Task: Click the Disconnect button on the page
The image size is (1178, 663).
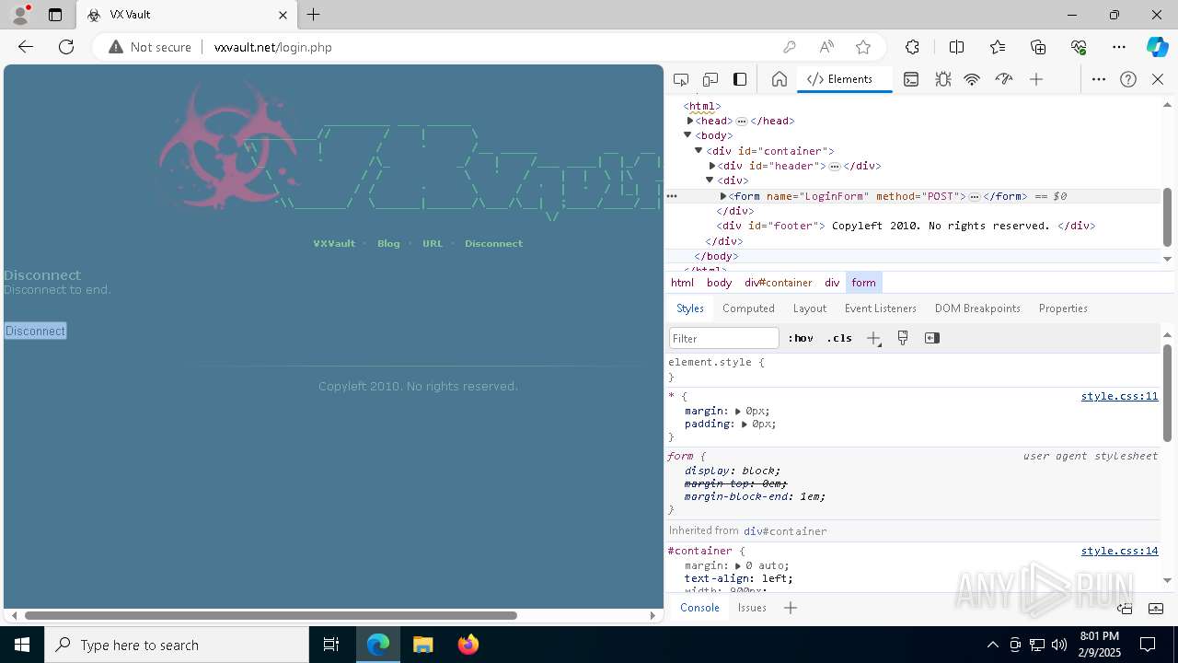Action: pos(35,331)
